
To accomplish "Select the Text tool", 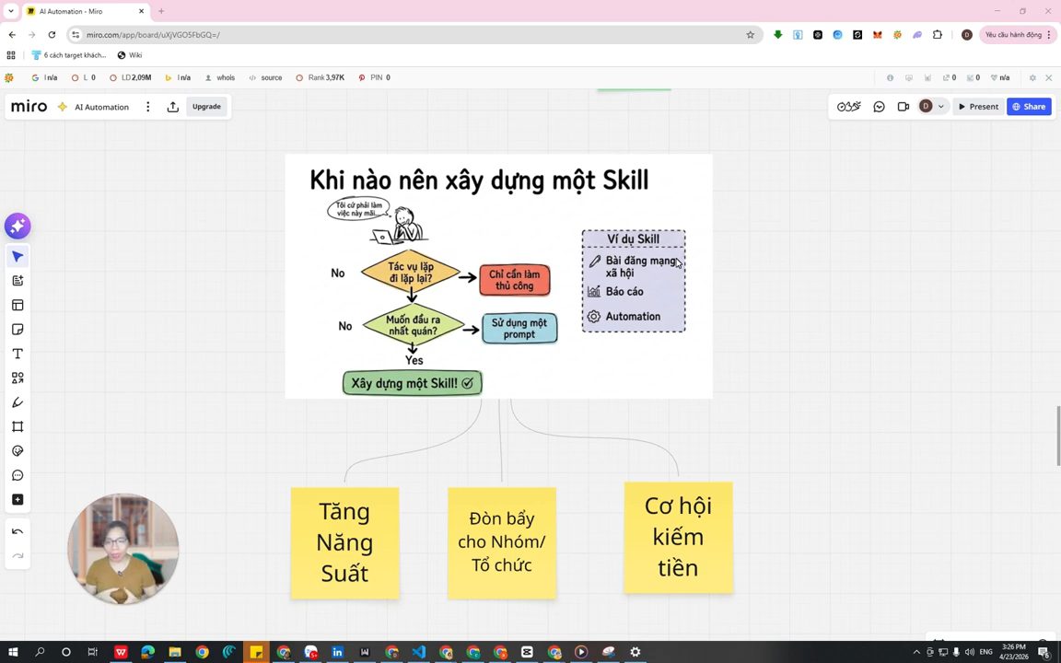I will (x=17, y=354).
